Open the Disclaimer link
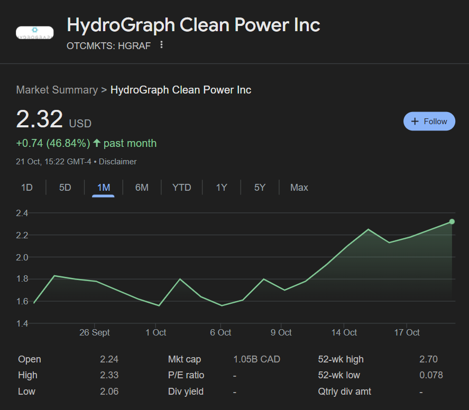 (117, 162)
